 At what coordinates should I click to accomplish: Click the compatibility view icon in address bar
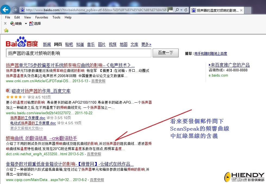pyautogui.click(x=170, y=10)
